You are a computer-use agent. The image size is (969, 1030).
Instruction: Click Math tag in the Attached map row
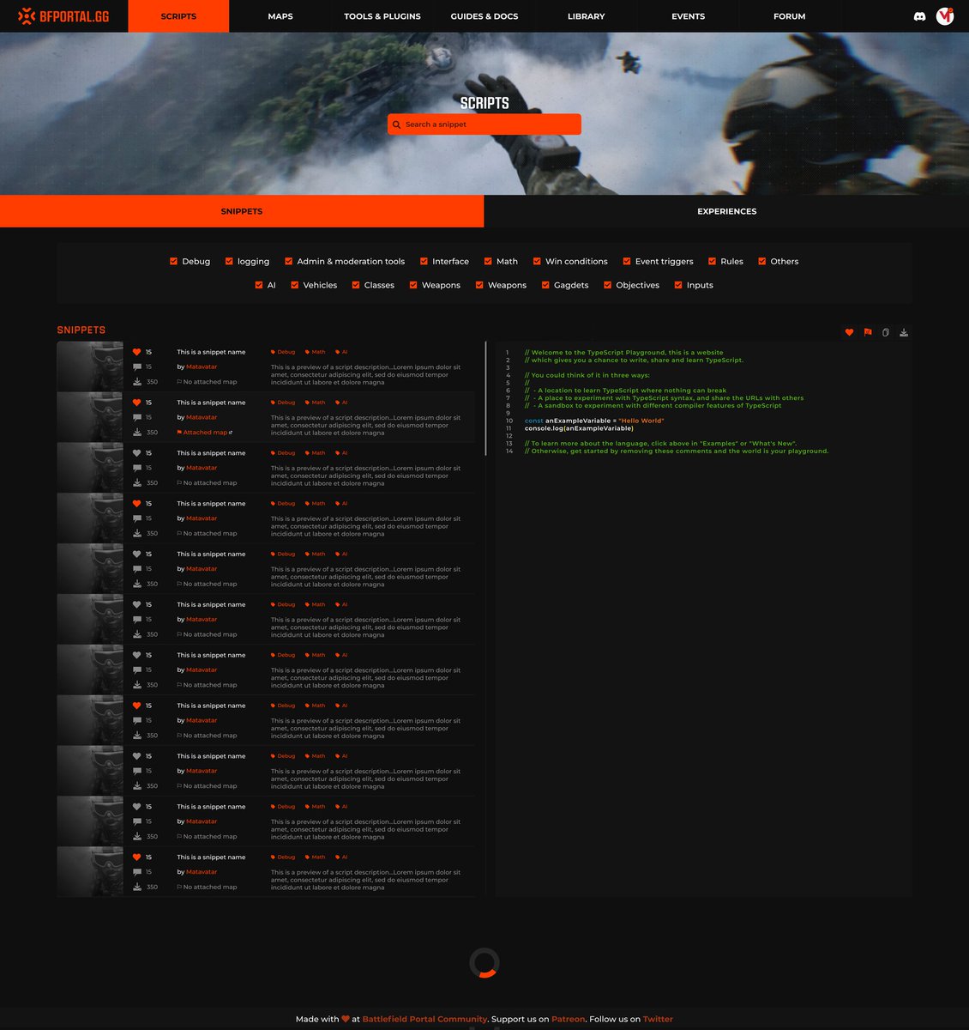coord(316,403)
